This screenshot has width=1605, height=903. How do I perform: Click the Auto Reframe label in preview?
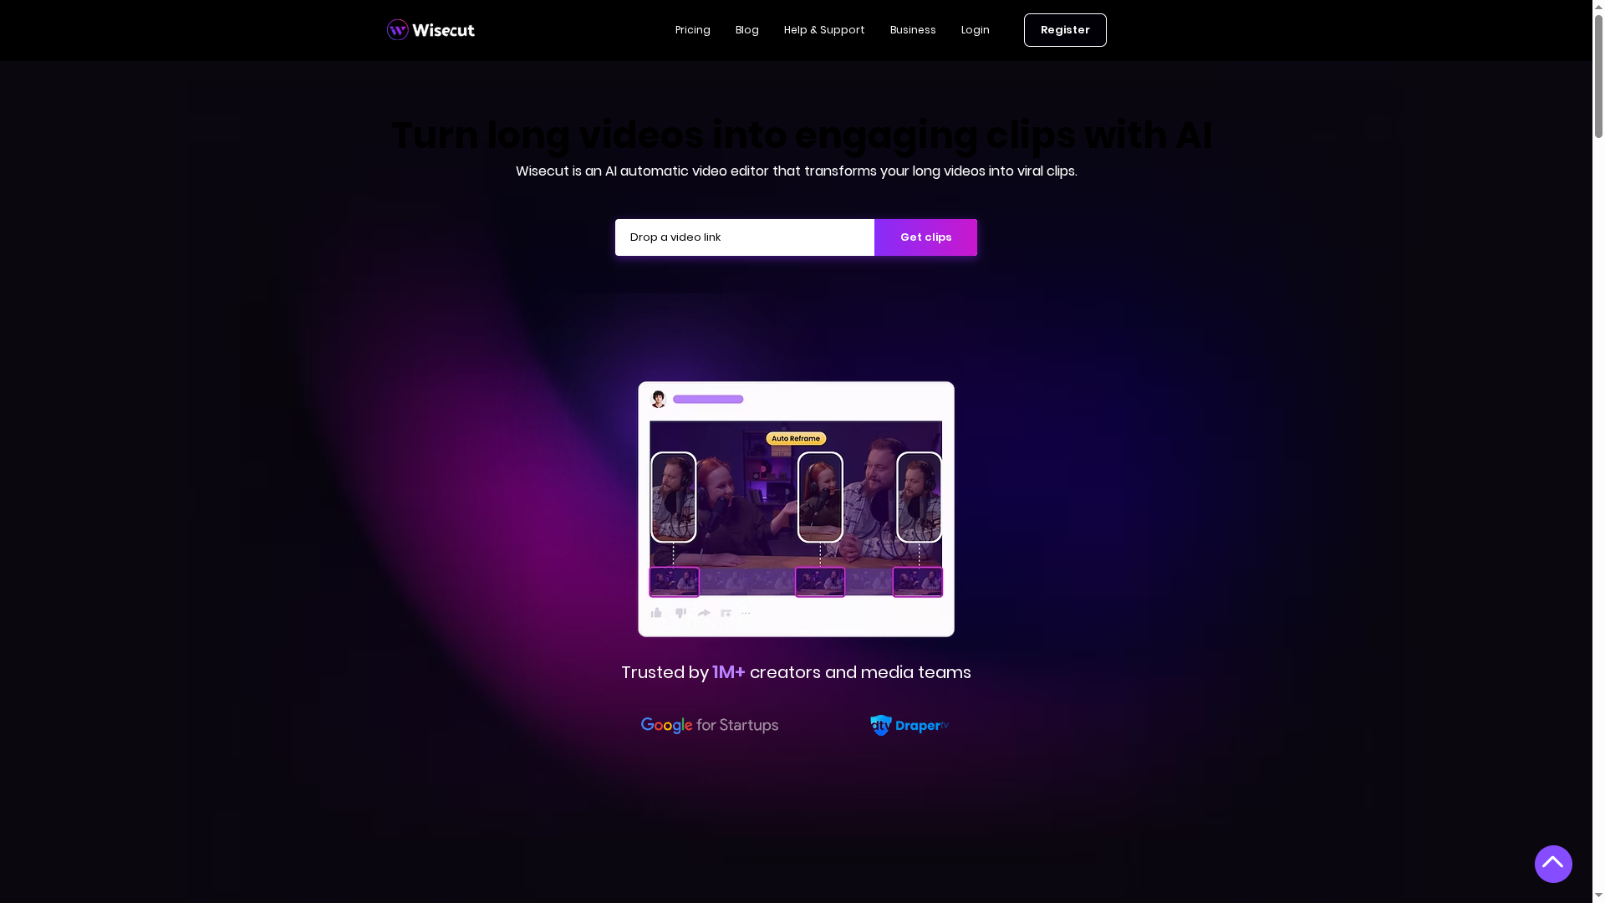pos(796,438)
